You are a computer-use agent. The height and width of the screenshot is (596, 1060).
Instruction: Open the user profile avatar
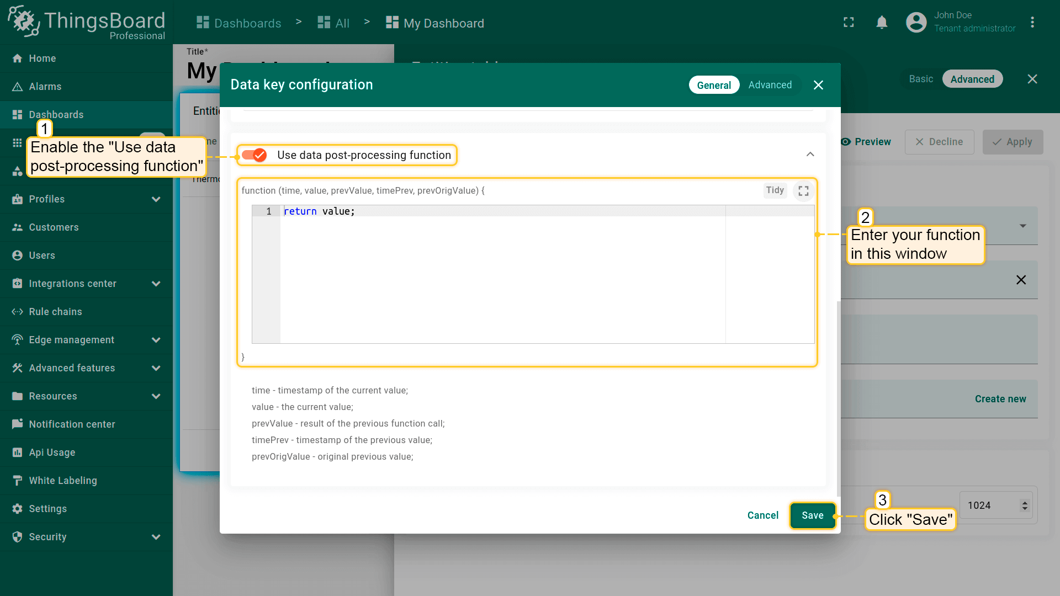(x=916, y=22)
